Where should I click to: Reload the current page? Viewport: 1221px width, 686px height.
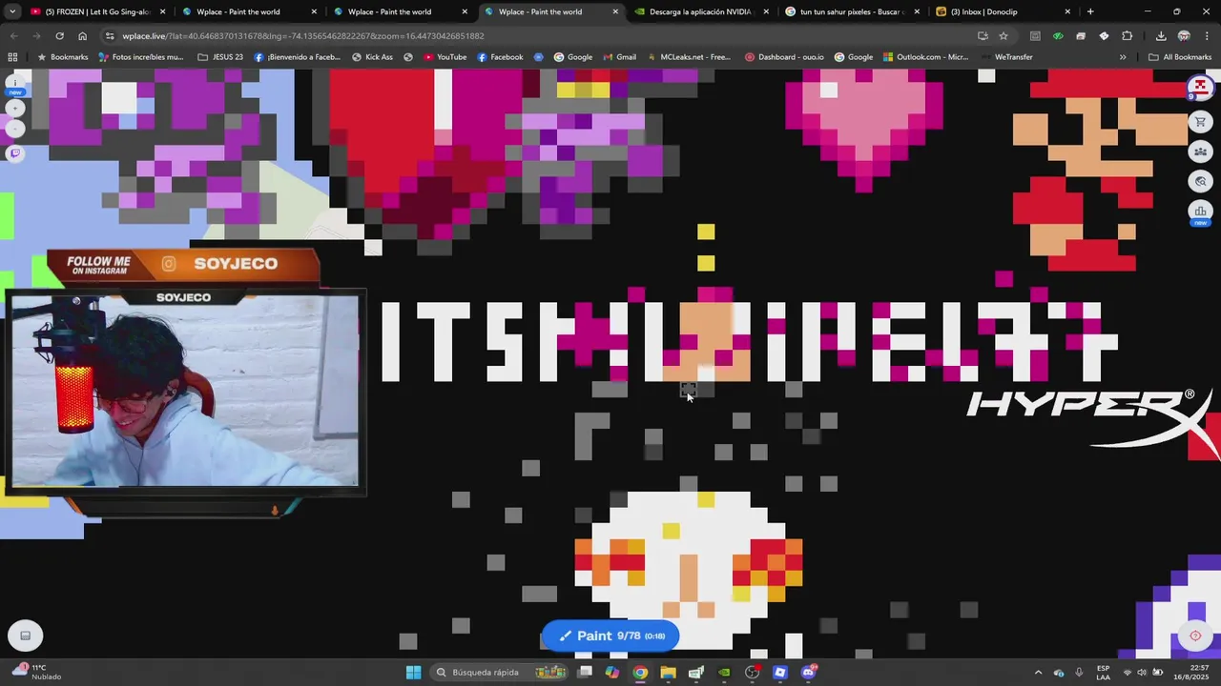coord(59,35)
